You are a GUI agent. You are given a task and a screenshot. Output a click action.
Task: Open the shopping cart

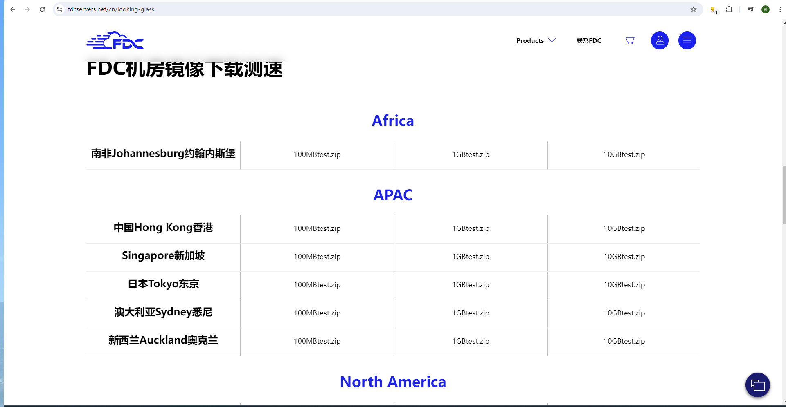click(x=630, y=40)
